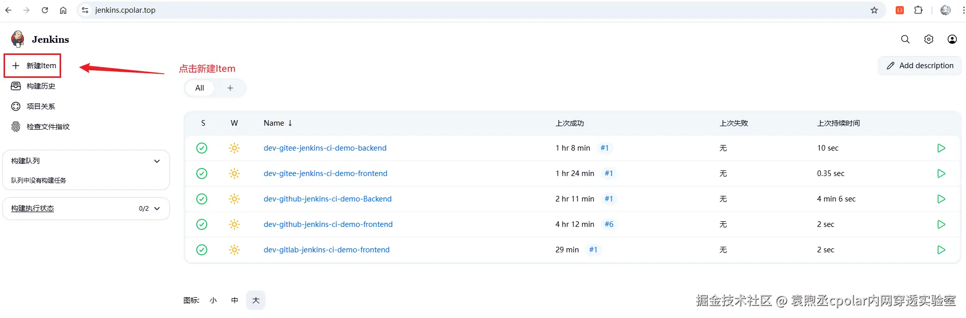Click the Jenkins title text
The height and width of the screenshot is (318, 966).
point(50,40)
